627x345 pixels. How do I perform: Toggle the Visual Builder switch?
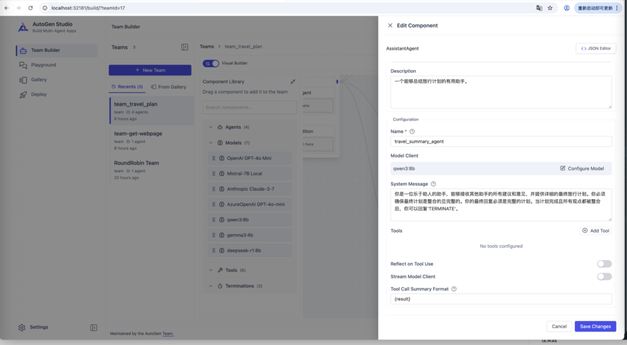click(x=211, y=63)
